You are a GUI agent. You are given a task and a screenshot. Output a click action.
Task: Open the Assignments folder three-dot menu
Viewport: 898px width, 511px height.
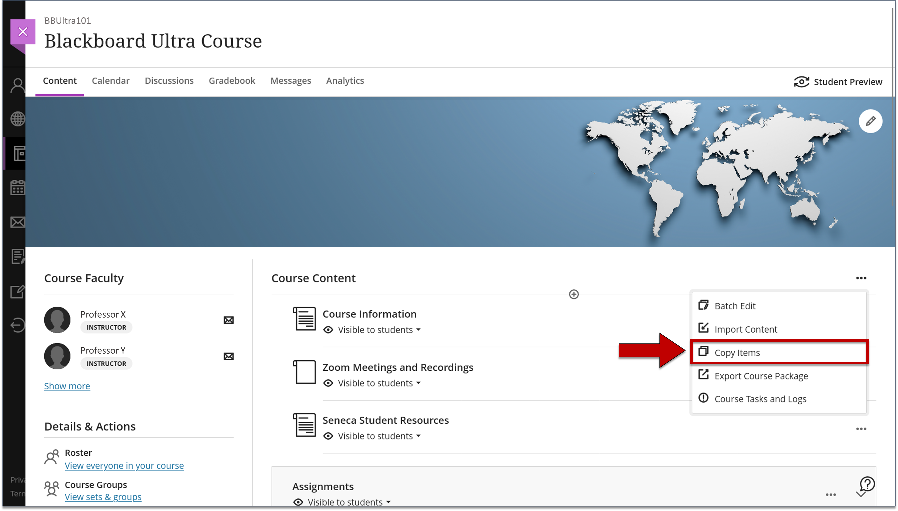point(831,495)
